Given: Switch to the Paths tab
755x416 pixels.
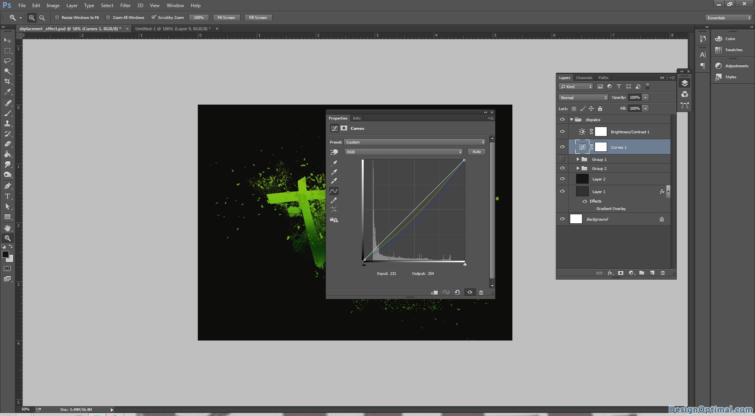Looking at the screenshot, I should point(603,78).
